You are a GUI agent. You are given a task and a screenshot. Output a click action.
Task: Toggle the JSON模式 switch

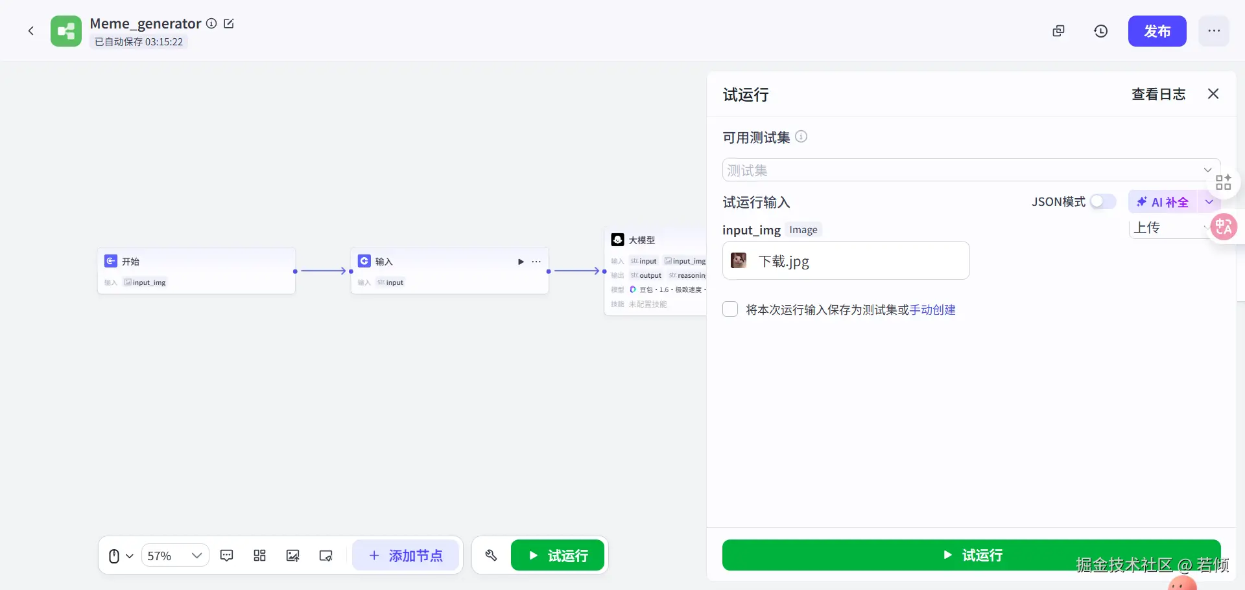[1102, 202]
